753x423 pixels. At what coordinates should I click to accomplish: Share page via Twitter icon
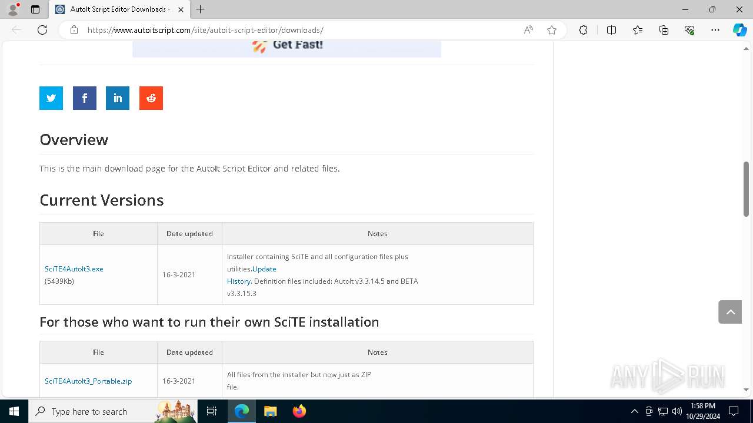(x=51, y=98)
